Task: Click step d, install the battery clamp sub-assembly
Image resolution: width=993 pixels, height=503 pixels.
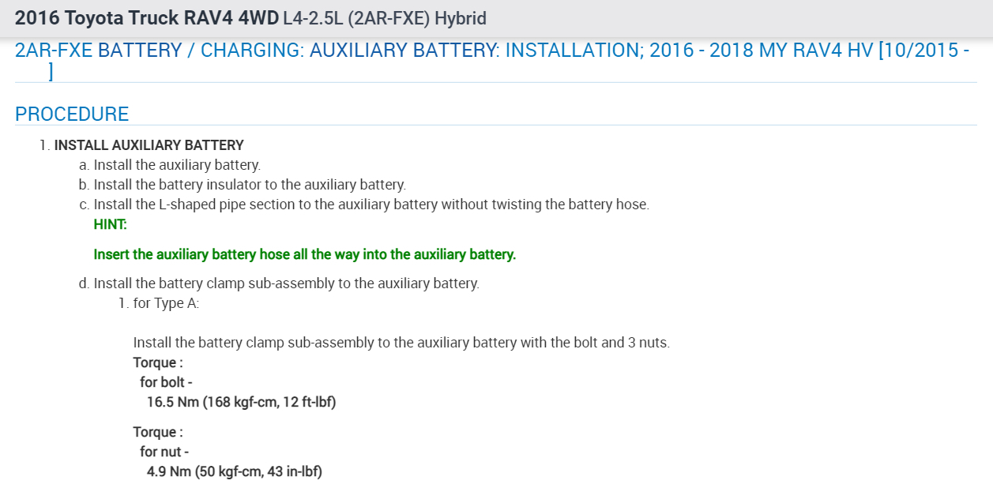Action: [286, 283]
